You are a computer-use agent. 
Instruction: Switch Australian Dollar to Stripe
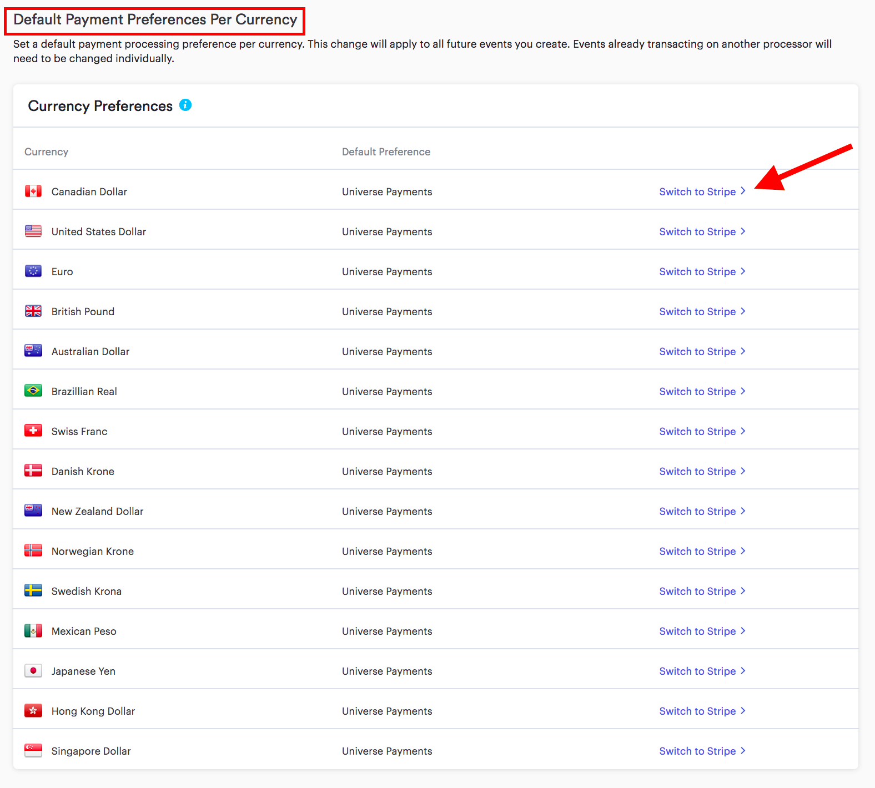[x=702, y=351]
